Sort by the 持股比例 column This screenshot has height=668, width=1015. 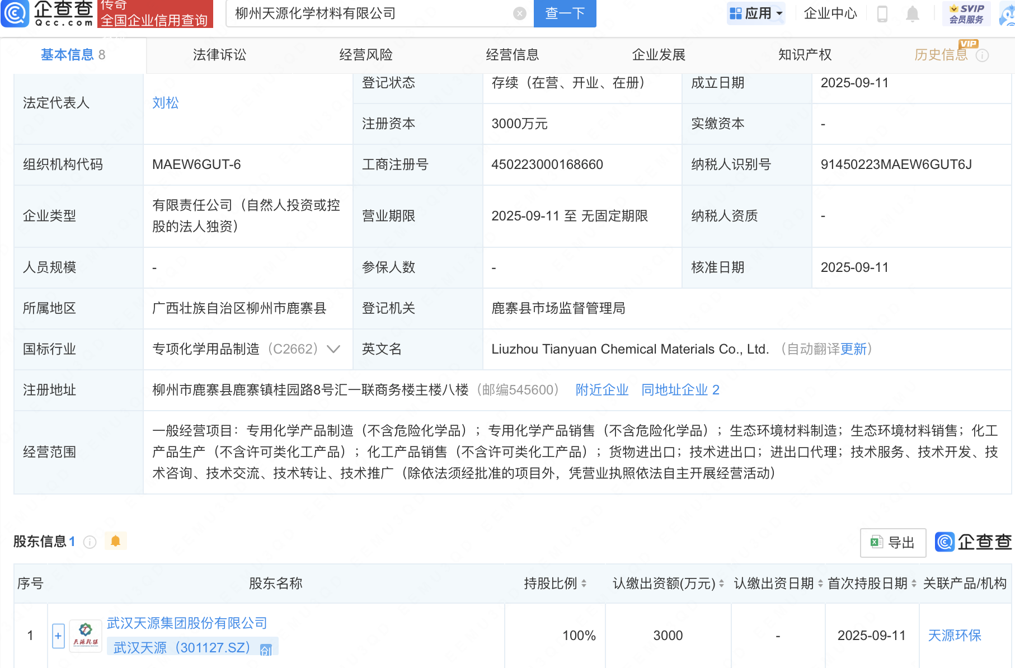point(584,584)
